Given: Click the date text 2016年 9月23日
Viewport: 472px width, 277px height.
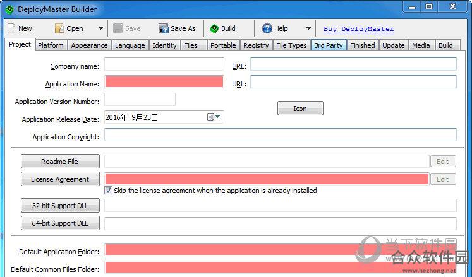Looking at the screenshot, I should pyautogui.click(x=132, y=117).
